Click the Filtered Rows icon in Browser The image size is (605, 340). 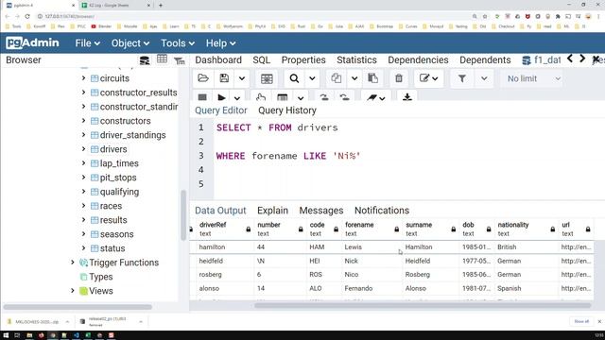[180, 60]
